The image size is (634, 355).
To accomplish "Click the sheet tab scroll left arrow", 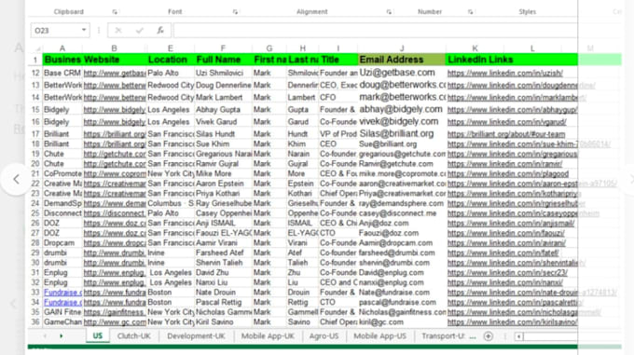I will tap(45, 336).
